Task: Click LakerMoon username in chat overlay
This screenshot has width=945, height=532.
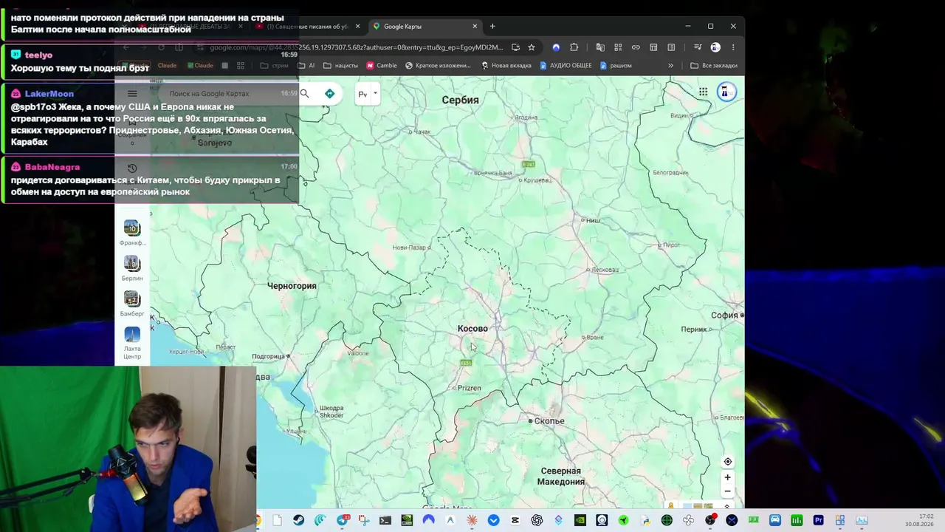Action: pyautogui.click(x=49, y=94)
